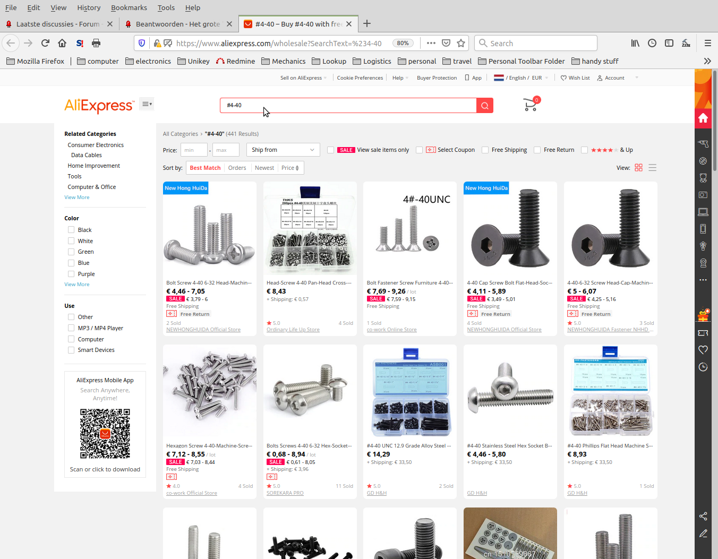Screen dimensions: 718x559
Task: Sort results by Orders
Action: [237, 168]
